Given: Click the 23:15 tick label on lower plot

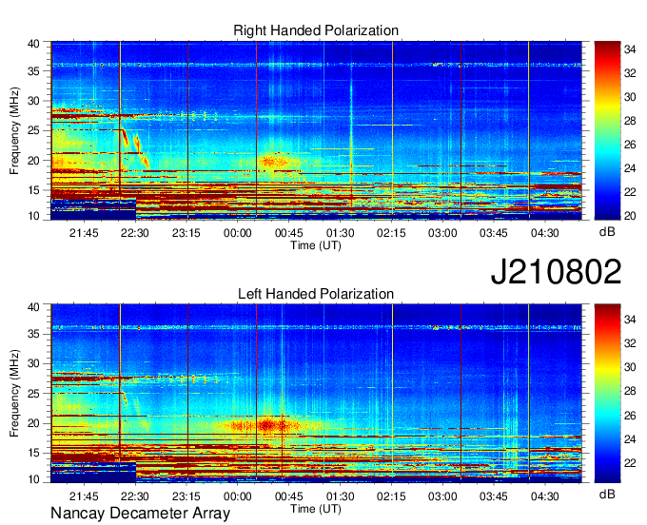Looking at the screenshot, I should [186, 496].
